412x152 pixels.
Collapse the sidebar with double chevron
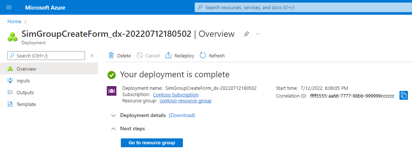pos(92,56)
